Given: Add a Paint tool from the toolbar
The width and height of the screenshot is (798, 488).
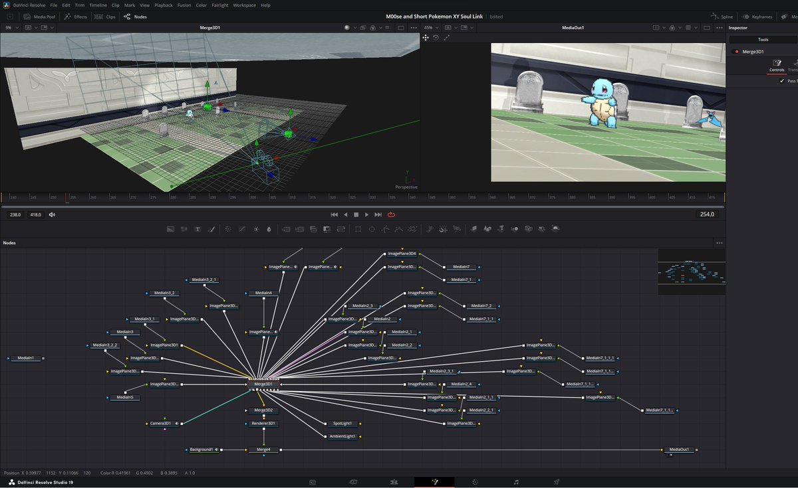Looking at the screenshot, I should (x=211, y=228).
